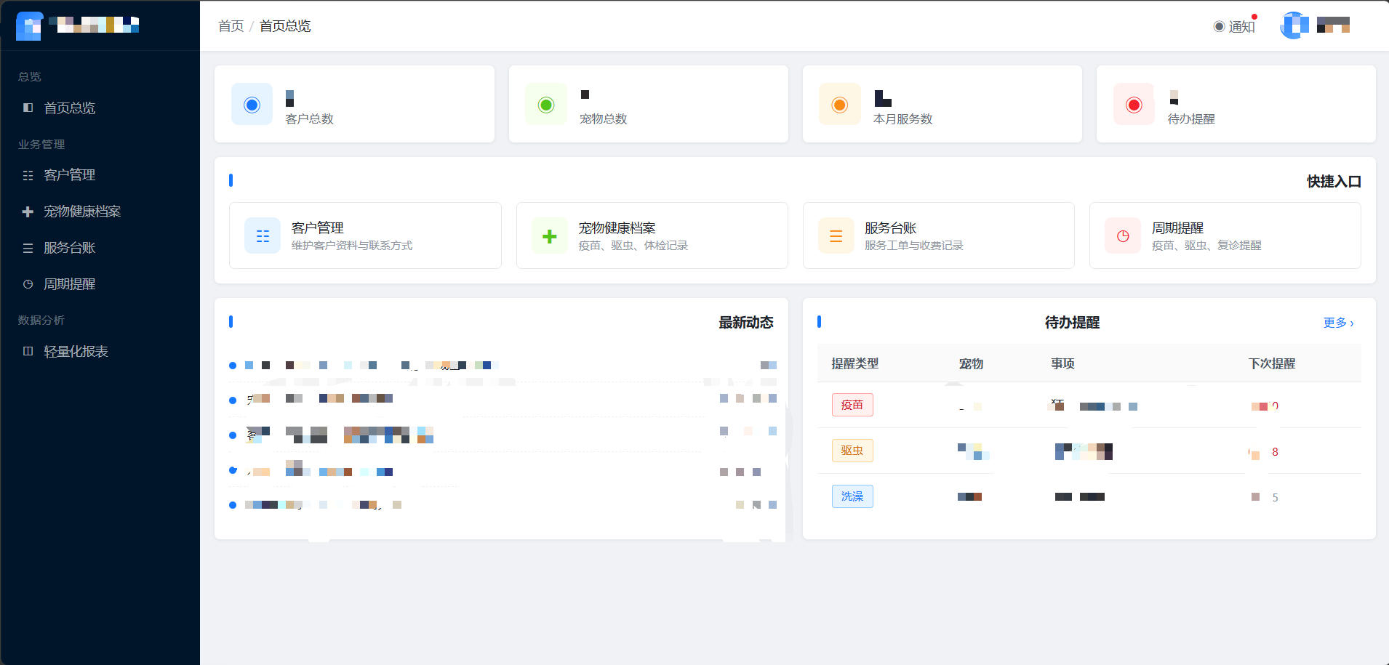This screenshot has width=1389, height=665.
Task: Click the user avatar in the header
Action: tap(1294, 25)
